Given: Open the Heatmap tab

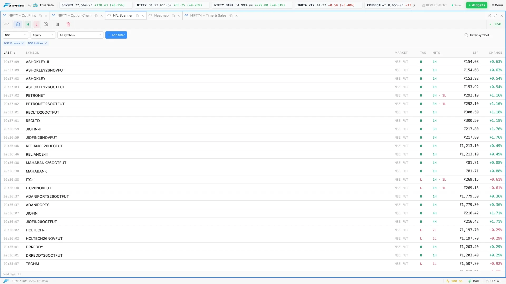Looking at the screenshot, I should pyautogui.click(x=161, y=16).
